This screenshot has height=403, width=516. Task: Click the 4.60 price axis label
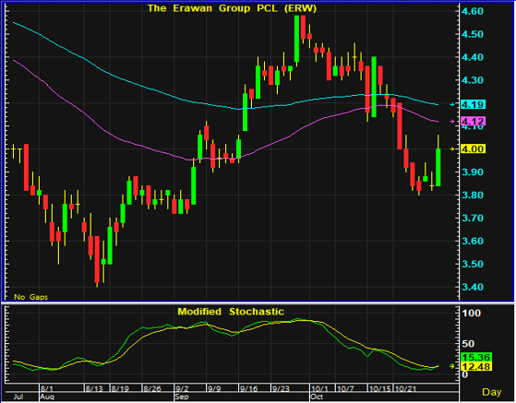tap(473, 11)
